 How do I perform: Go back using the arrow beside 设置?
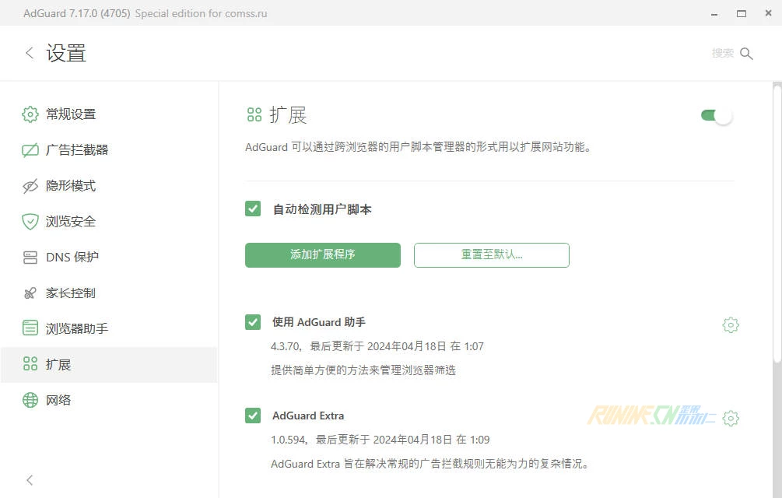[30, 53]
